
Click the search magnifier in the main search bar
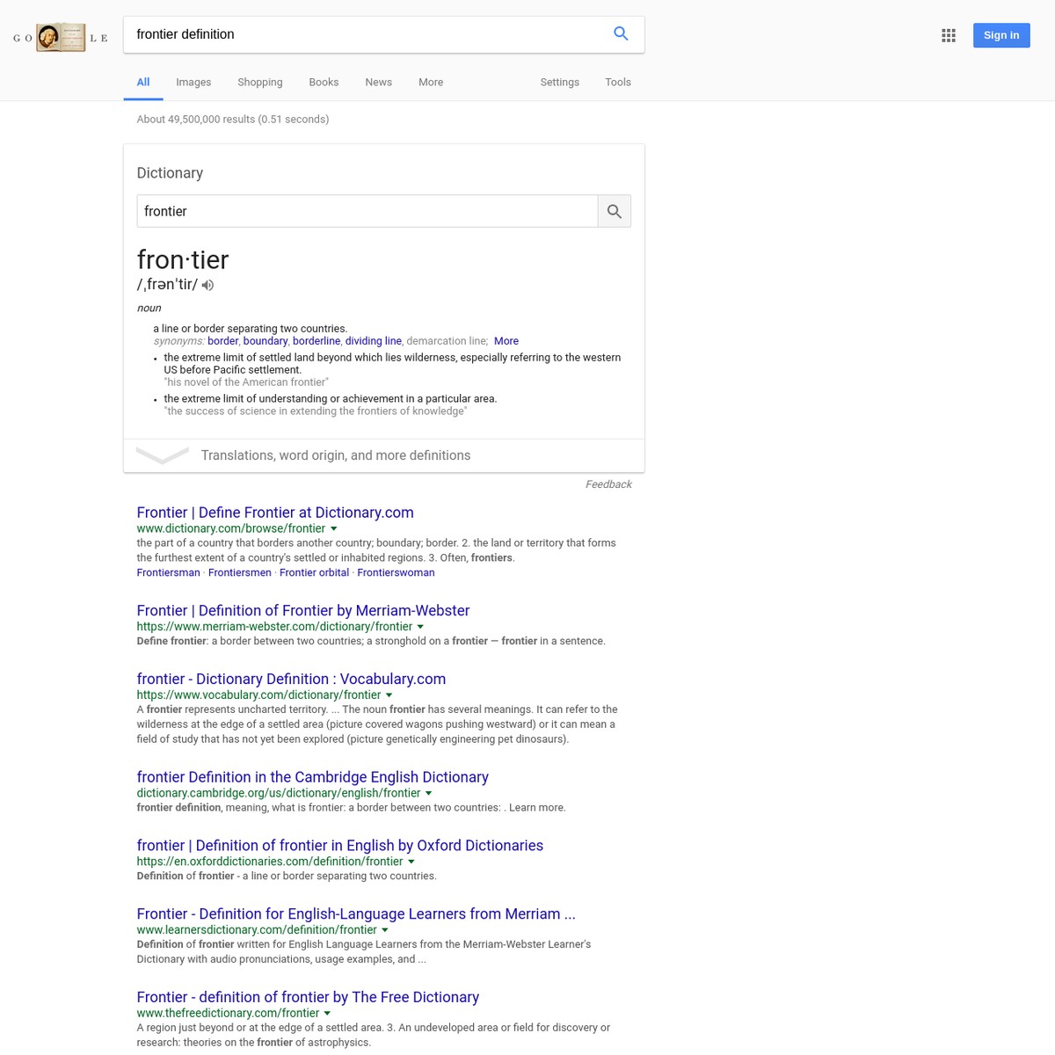[x=621, y=33]
